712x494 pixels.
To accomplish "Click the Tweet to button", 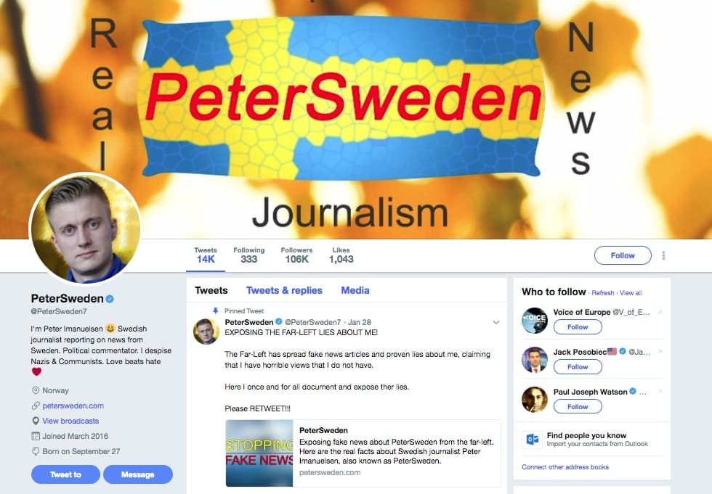I will (x=65, y=474).
